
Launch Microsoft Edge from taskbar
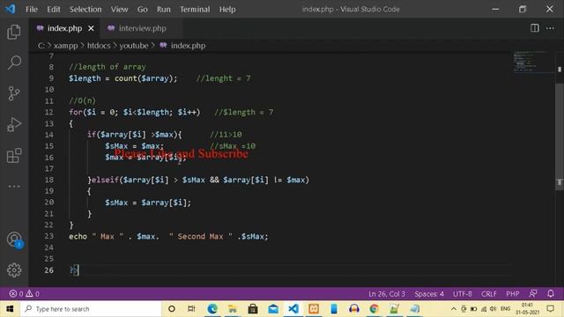point(212,309)
